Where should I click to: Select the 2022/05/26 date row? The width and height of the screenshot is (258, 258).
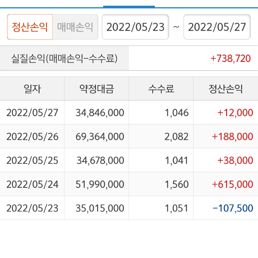pyautogui.click(x=32, y=137)
